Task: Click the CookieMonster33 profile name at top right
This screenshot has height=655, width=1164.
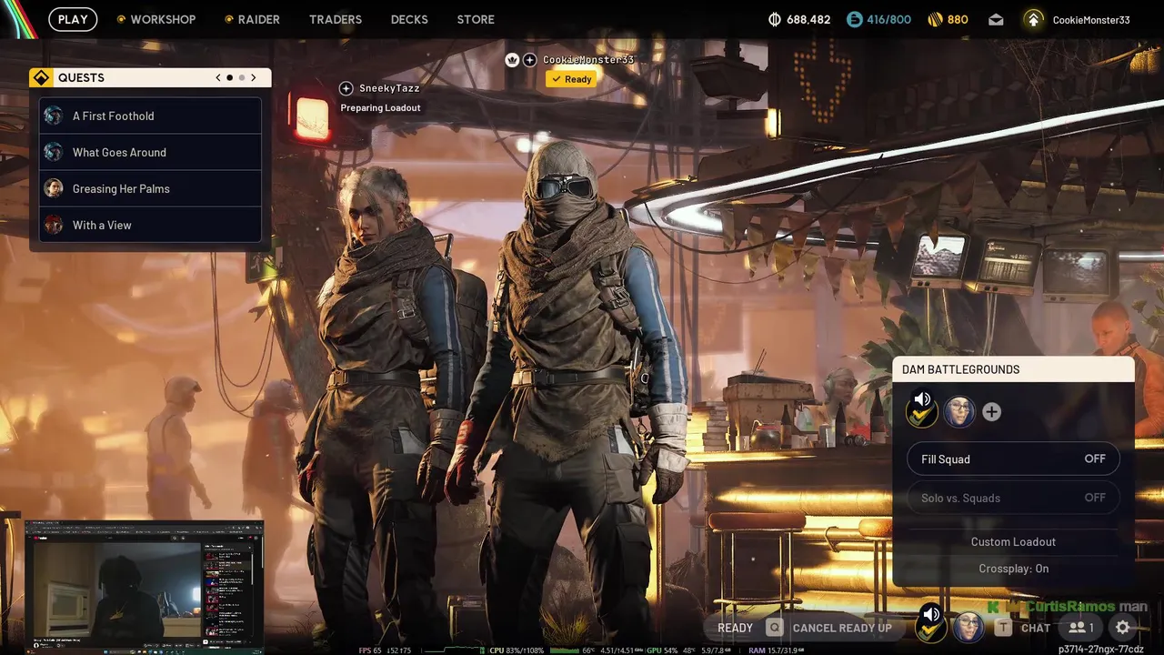Action: (x=1091, y=20)
